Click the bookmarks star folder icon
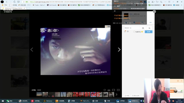The height and width of the screenshot is (103, 184). [3, 5]
